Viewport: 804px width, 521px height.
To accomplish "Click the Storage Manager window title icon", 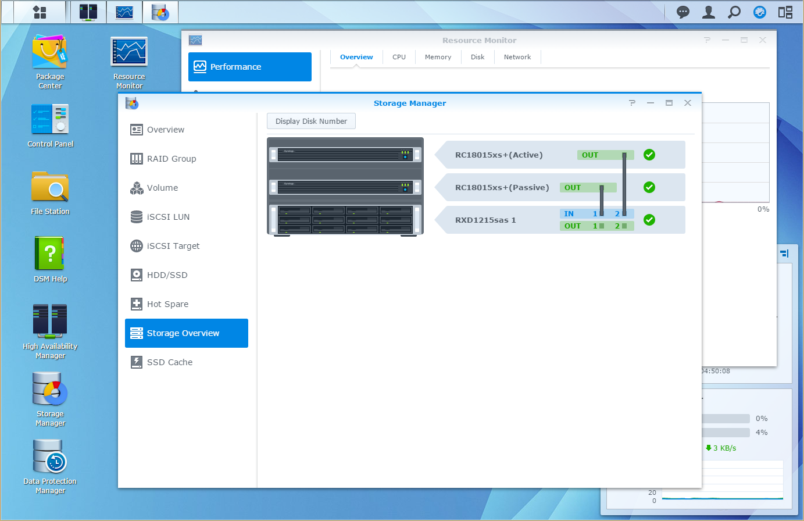I will (x=132, y=103).
